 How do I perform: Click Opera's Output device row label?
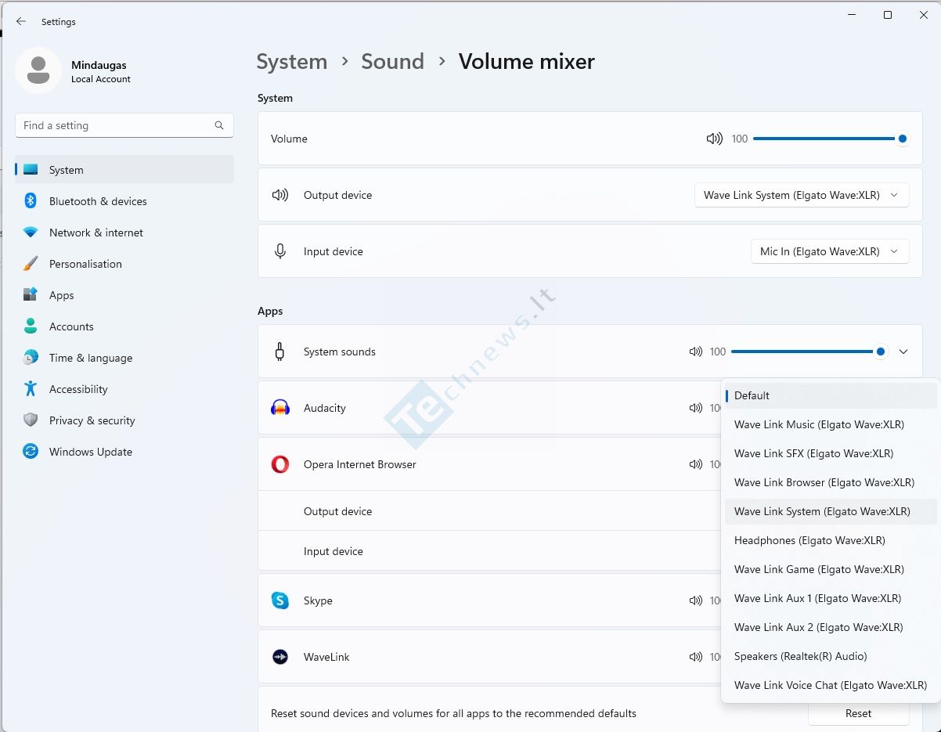(x=337, y=511)
